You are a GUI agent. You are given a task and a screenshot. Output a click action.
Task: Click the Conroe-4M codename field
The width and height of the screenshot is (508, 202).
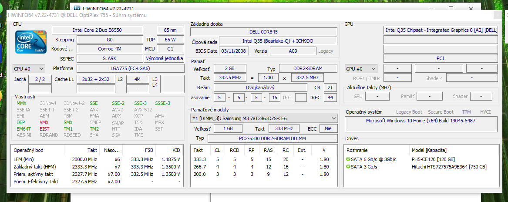point(110,49)
